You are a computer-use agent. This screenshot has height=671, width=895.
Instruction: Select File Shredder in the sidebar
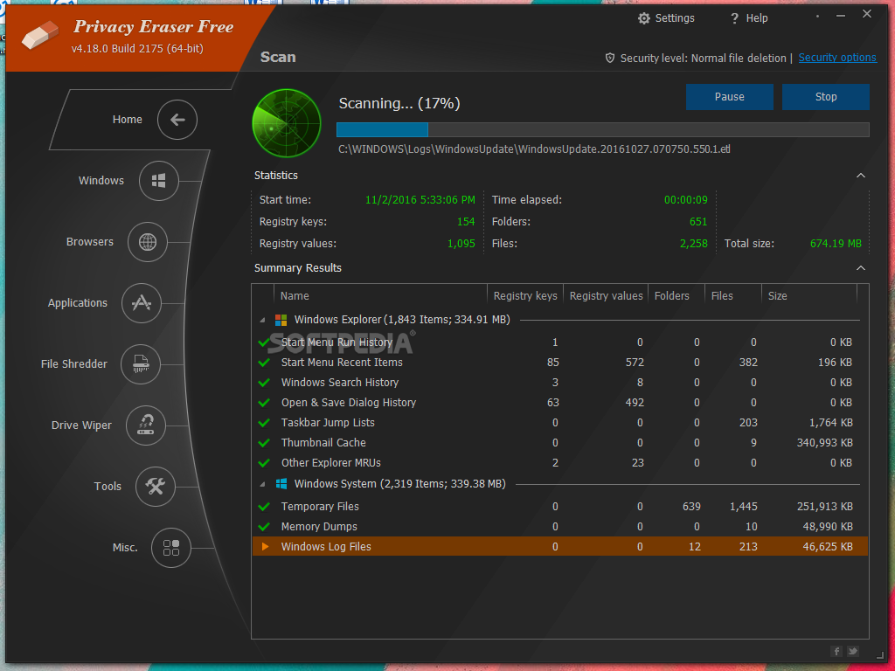(74, 364)
